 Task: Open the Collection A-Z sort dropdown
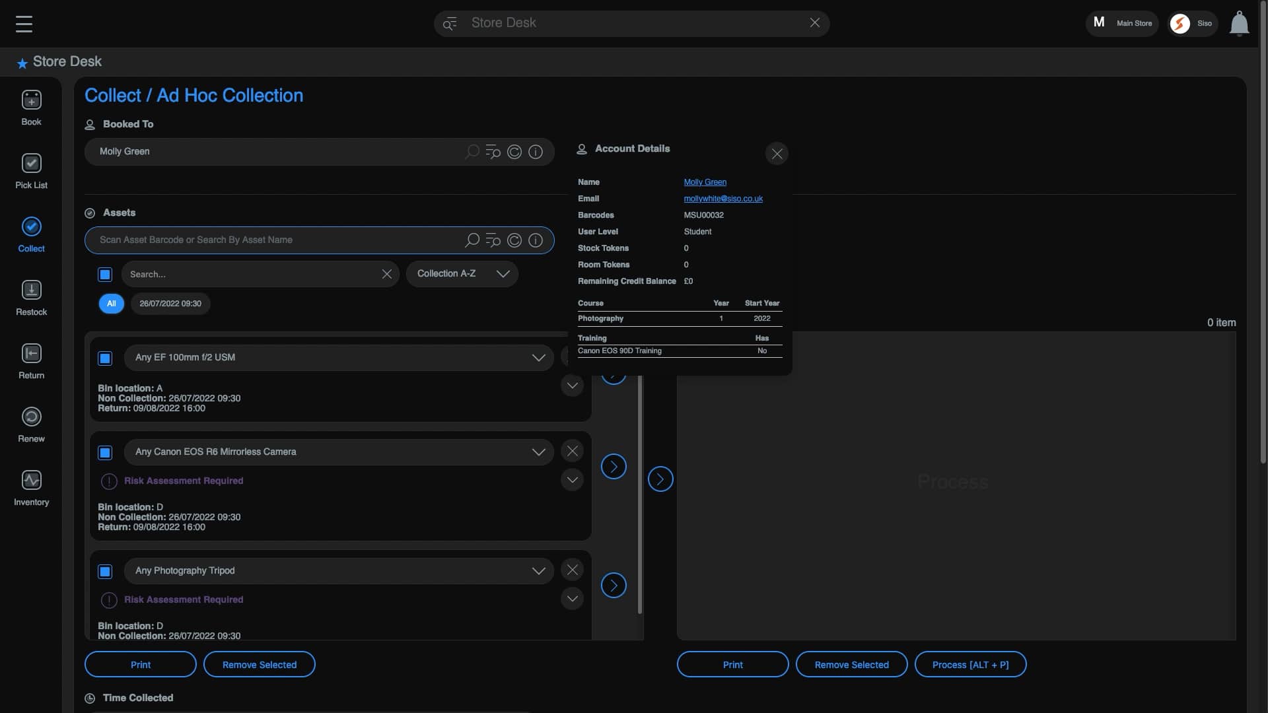(x=462, y=274)
